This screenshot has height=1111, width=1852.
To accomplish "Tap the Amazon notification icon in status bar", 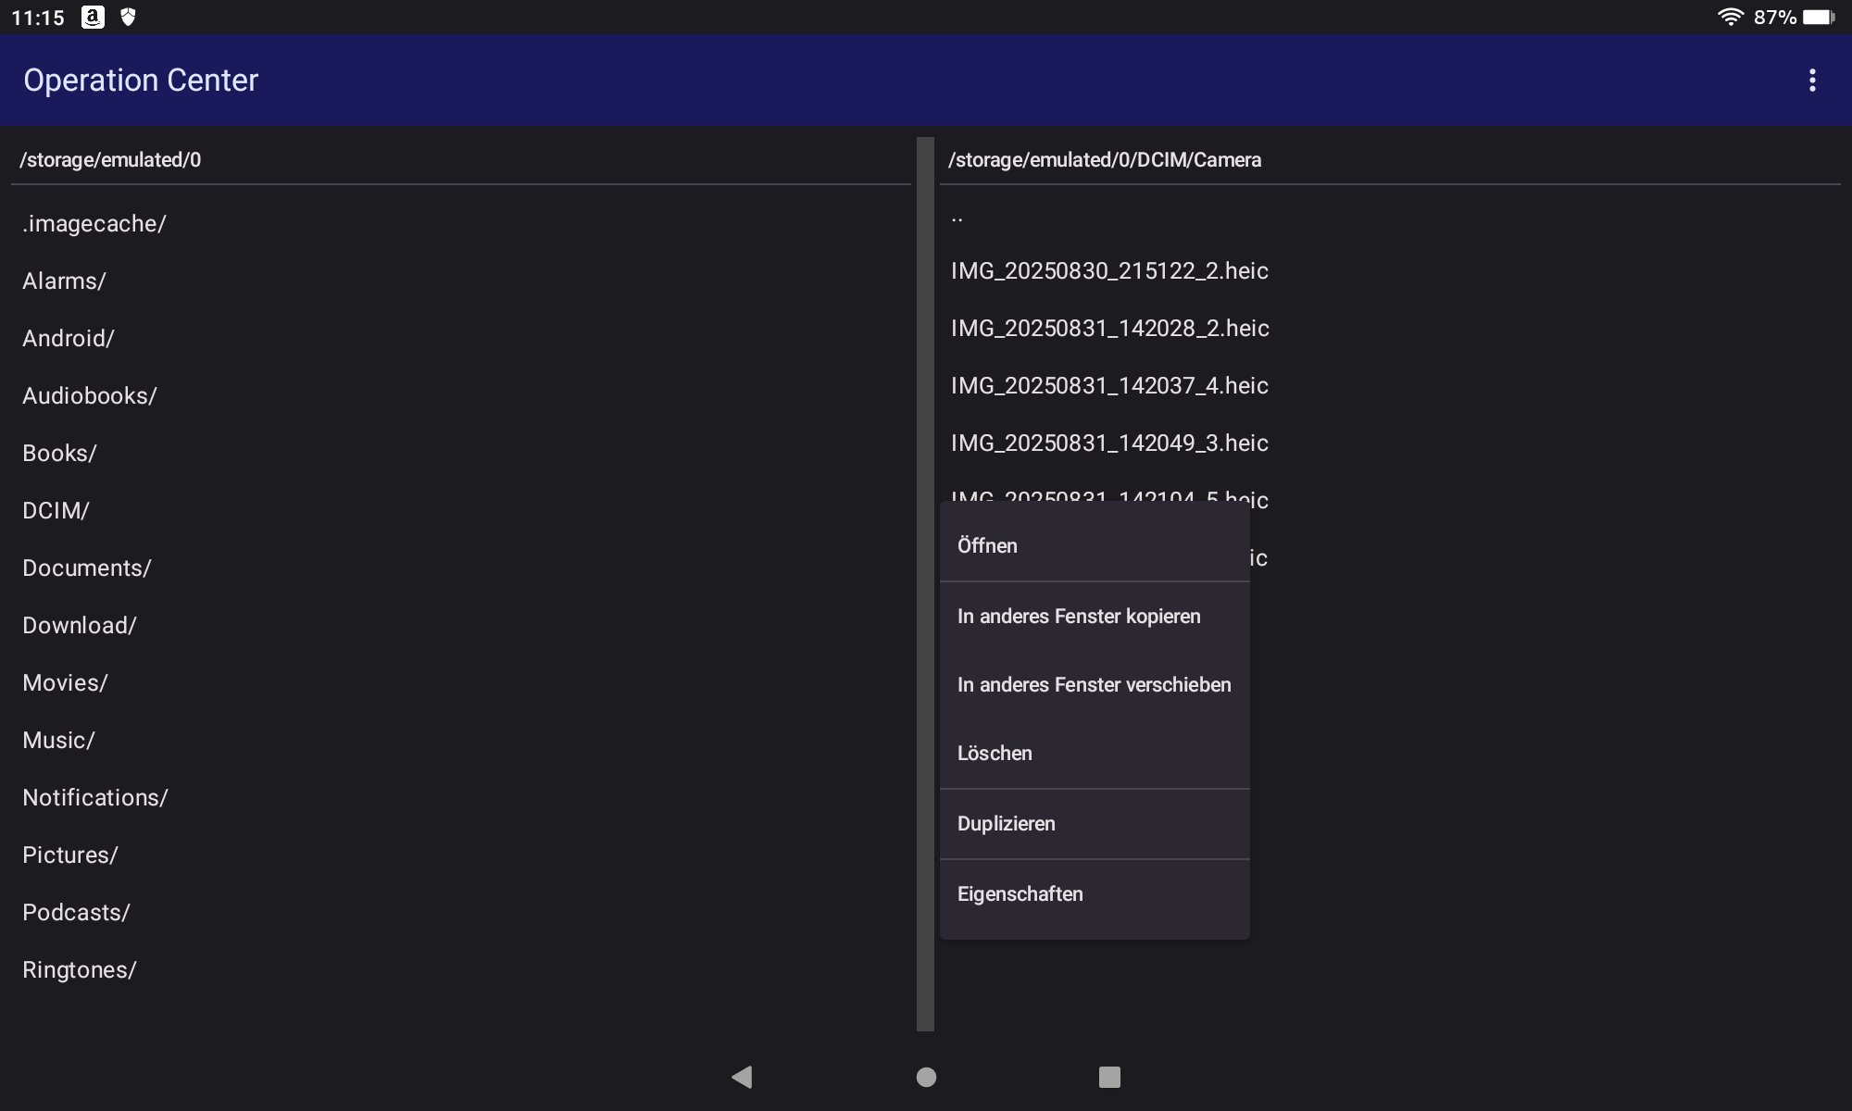I will tap(93, 17).
